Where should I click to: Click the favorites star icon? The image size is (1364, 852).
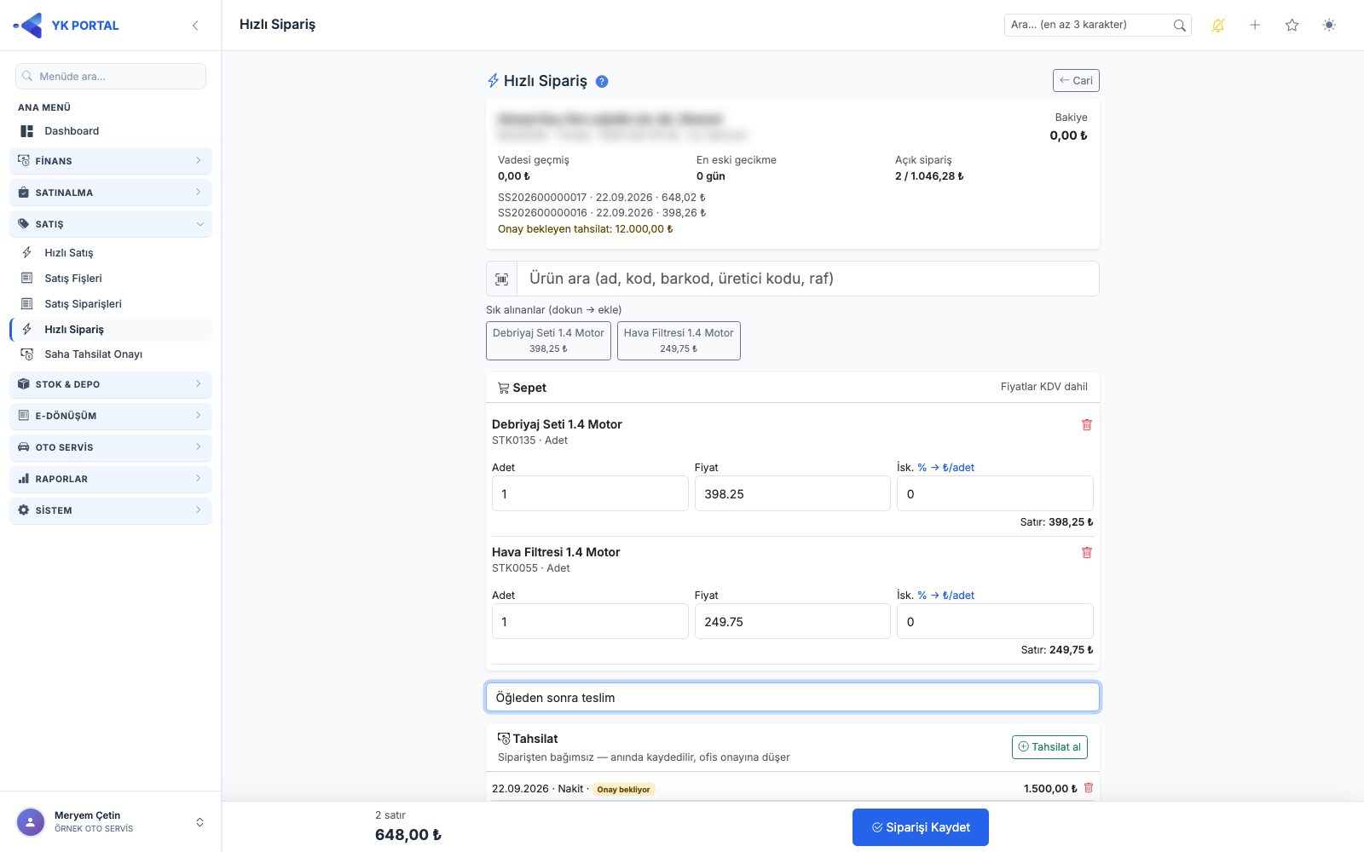pos(1292,26)
